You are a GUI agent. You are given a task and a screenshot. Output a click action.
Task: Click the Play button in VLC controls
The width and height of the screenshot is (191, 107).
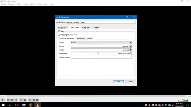tap(2, 100)
